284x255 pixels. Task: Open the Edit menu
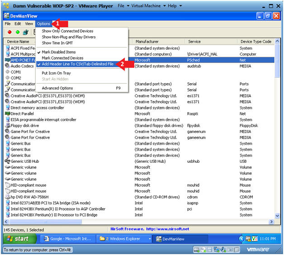pyautogui.click(x=18, y=24)
